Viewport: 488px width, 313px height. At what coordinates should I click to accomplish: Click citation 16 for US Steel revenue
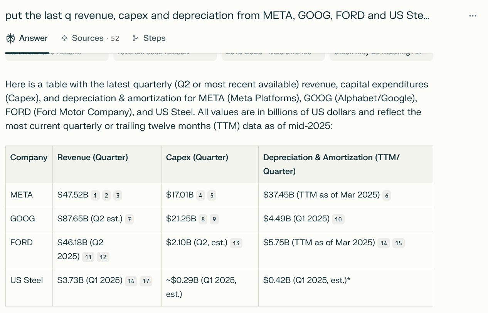(131, 281)
